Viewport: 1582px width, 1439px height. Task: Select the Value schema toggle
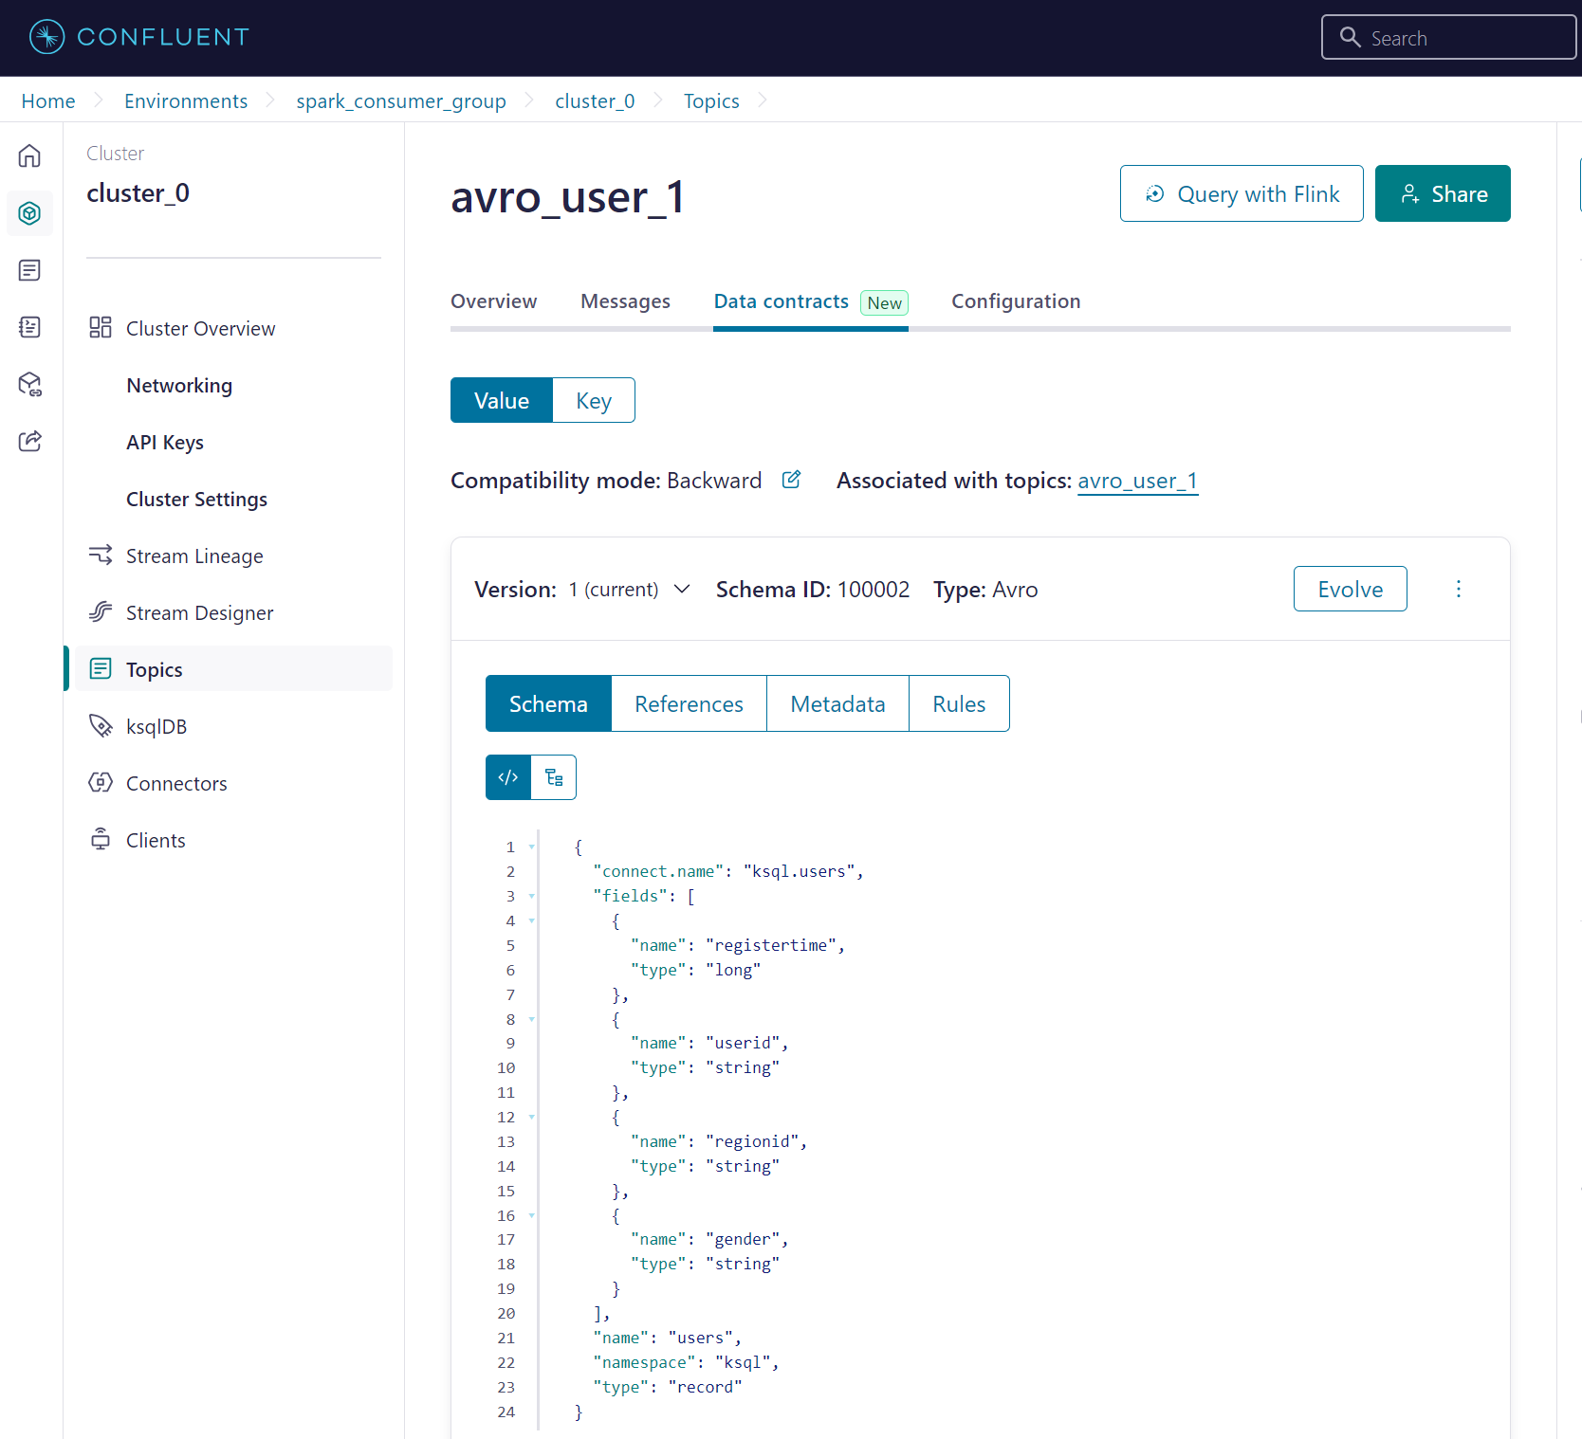[x=502, y=400]
